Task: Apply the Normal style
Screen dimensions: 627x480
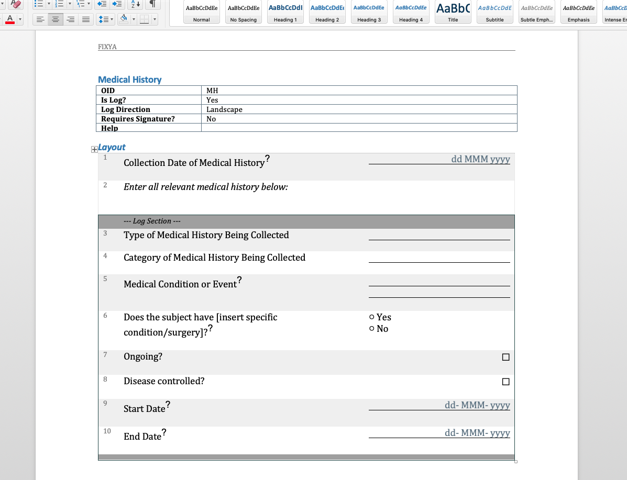Action: (202, 12)
